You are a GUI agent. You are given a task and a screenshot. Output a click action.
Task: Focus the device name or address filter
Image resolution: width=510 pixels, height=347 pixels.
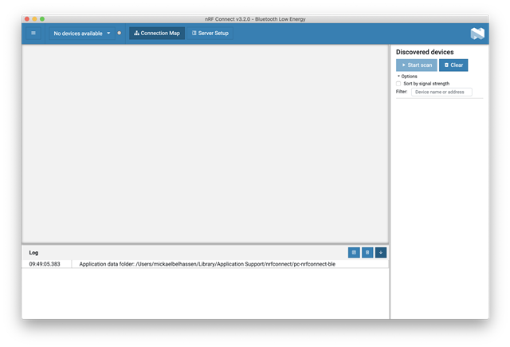pos(441,92)
